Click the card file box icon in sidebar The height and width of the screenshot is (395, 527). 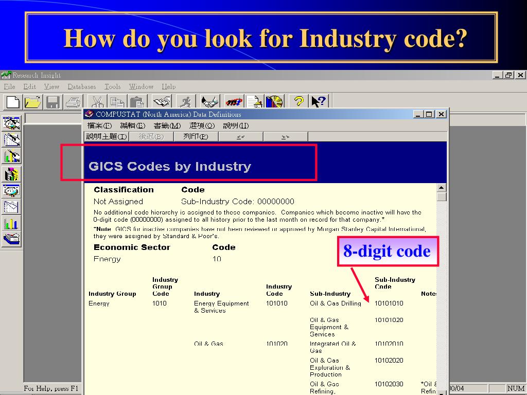pos(11,239)
